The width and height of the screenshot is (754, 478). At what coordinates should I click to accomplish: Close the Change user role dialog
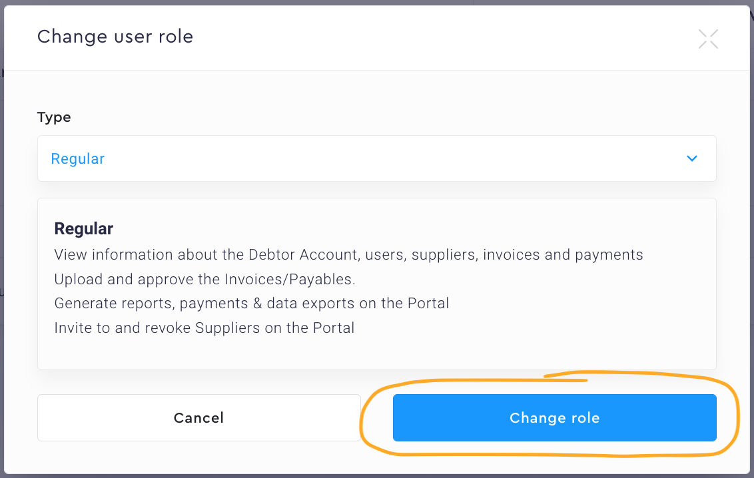click(708, 39)
